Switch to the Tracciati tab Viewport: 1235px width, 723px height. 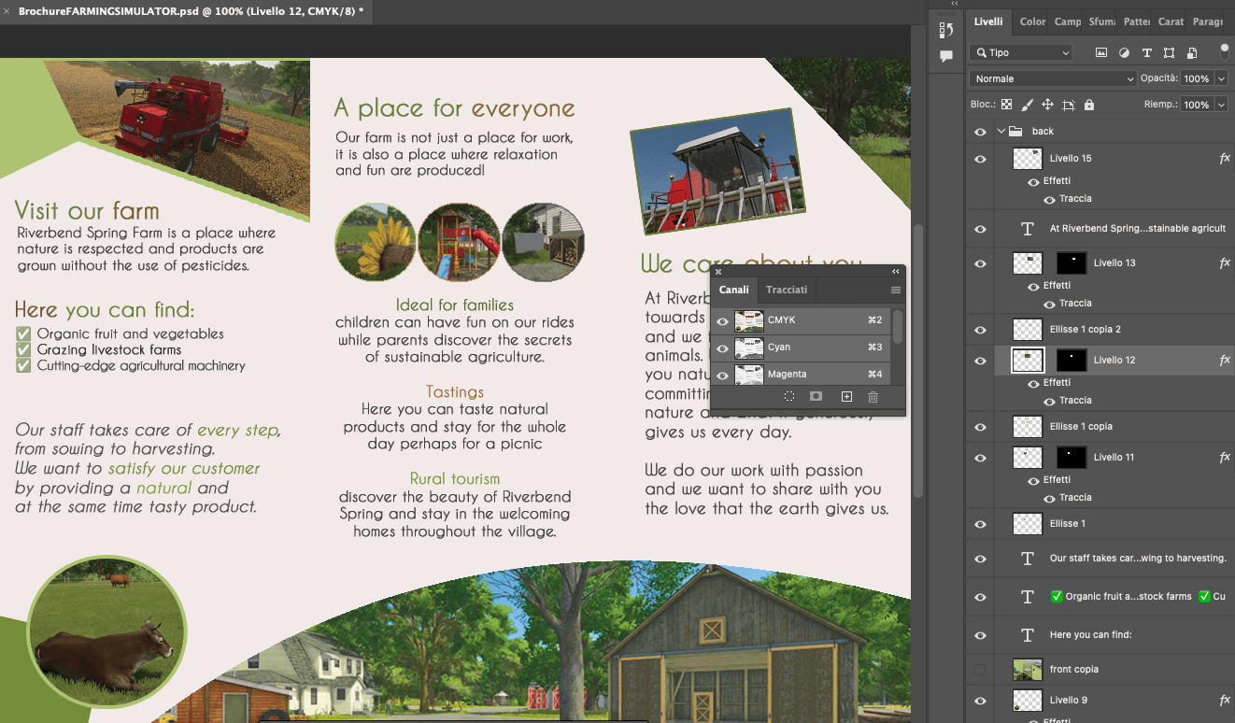pyautogui.click(x=786, y=290)
